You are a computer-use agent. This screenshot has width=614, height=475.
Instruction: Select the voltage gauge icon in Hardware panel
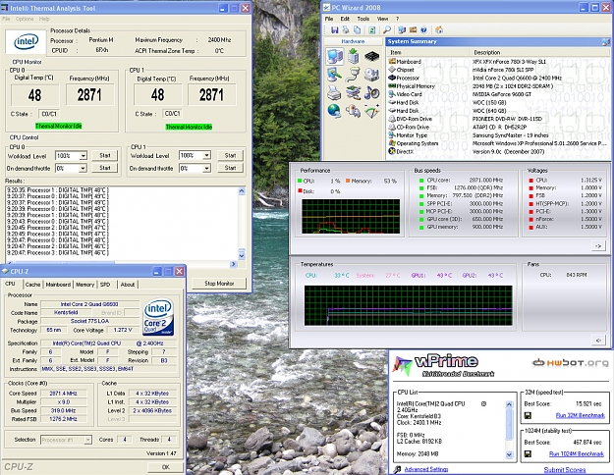pos(371,111)
